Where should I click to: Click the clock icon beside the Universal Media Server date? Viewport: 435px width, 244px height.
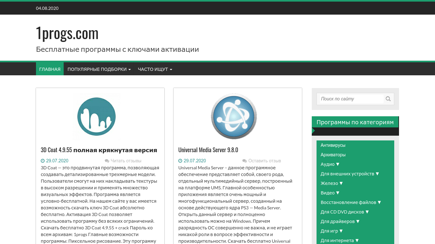(x=180, y=161)
